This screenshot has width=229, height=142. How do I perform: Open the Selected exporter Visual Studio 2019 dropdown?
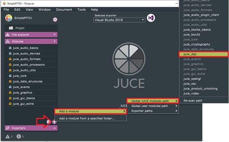(119, 20)
